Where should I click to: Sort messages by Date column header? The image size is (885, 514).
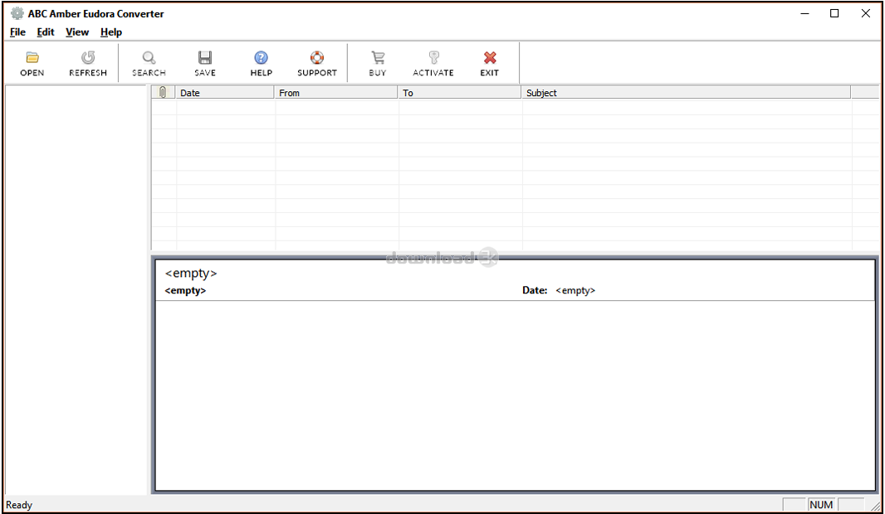point(225,92)
